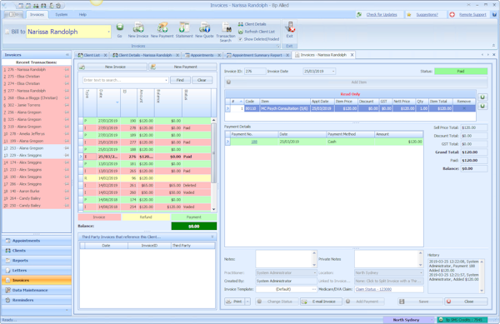Click the New Invoice panel button

pos(112,67)
